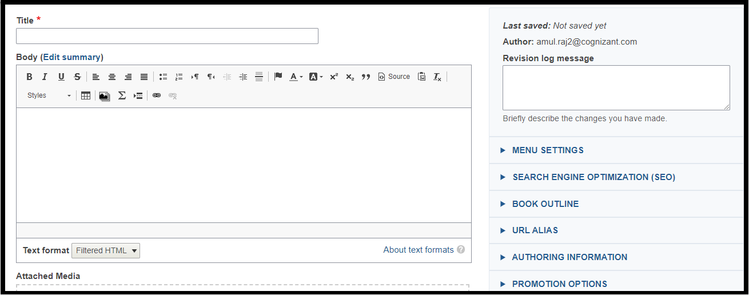Open text color picker dropdown
Viewport: 749px width, 295px height.
[296, 77]
